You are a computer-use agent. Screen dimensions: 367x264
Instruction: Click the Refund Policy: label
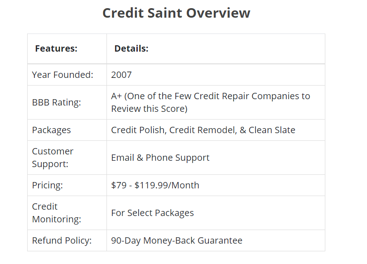click(x=62, y=240)
